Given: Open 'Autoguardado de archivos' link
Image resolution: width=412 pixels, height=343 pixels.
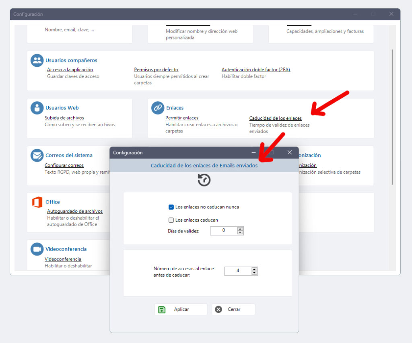Looking at the screenshot, I should click(75, 212).
